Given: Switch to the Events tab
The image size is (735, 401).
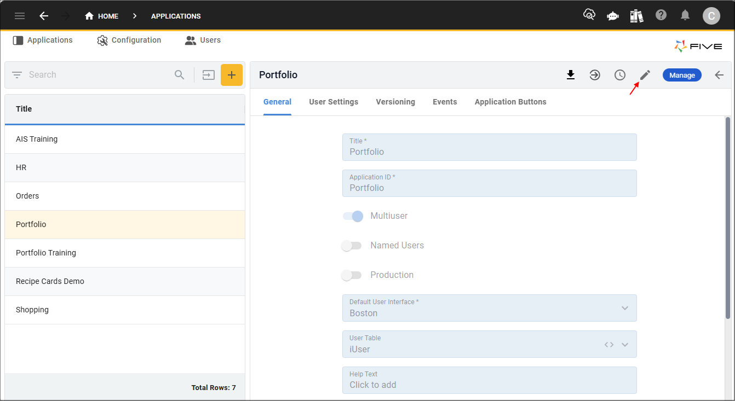Looking at the screenshot, I should coord(445,102).
